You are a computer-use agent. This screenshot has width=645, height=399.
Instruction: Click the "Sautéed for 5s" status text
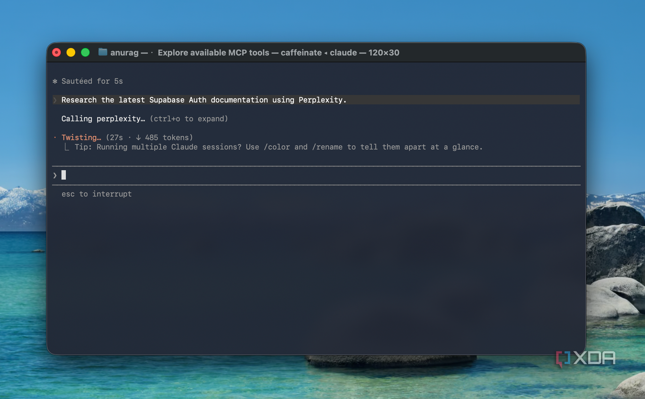[92, 81]
